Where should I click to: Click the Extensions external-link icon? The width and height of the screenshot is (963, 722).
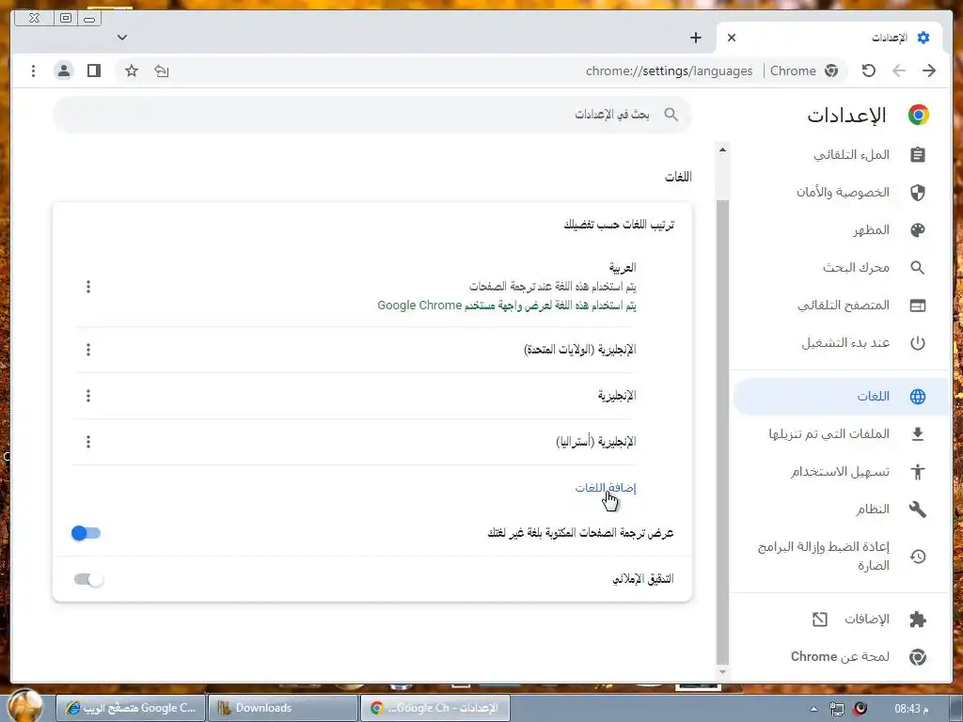[x=820, y=620]
